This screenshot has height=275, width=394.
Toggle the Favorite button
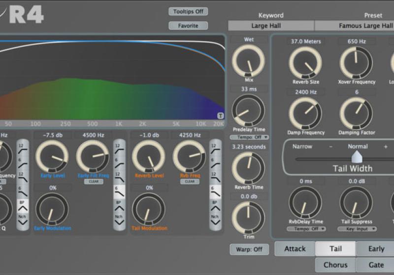tap(188, 26)
